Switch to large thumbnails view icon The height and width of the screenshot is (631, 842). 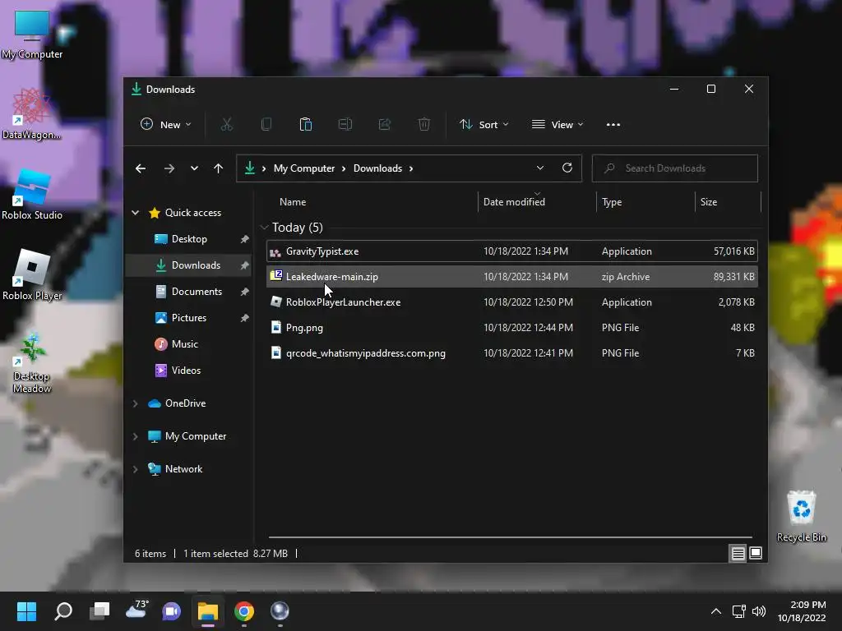[756, 553]
